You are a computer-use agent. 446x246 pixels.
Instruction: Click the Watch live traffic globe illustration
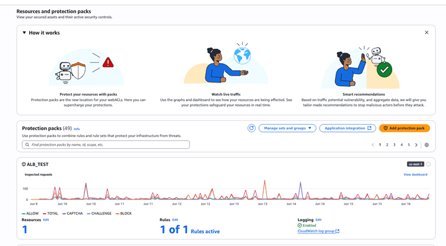(x=226, y=63)
